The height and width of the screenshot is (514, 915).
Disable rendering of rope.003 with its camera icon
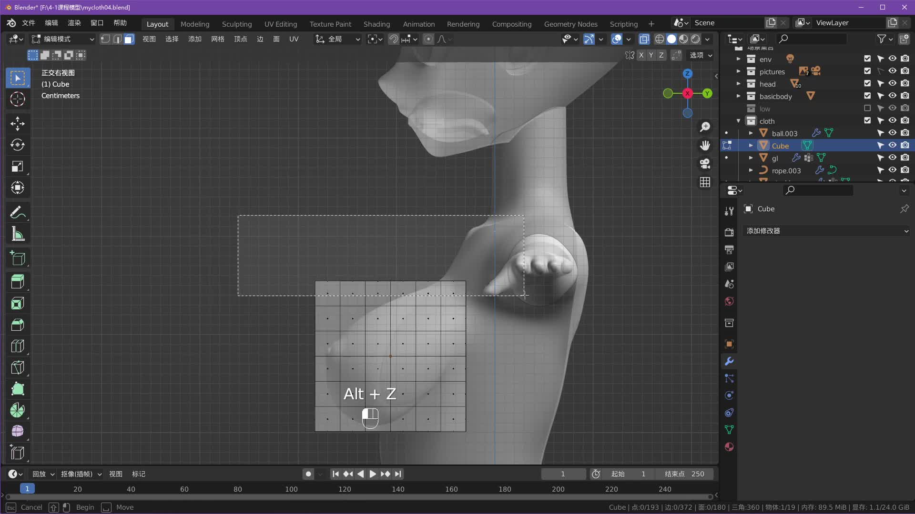[x=905, y=170]
